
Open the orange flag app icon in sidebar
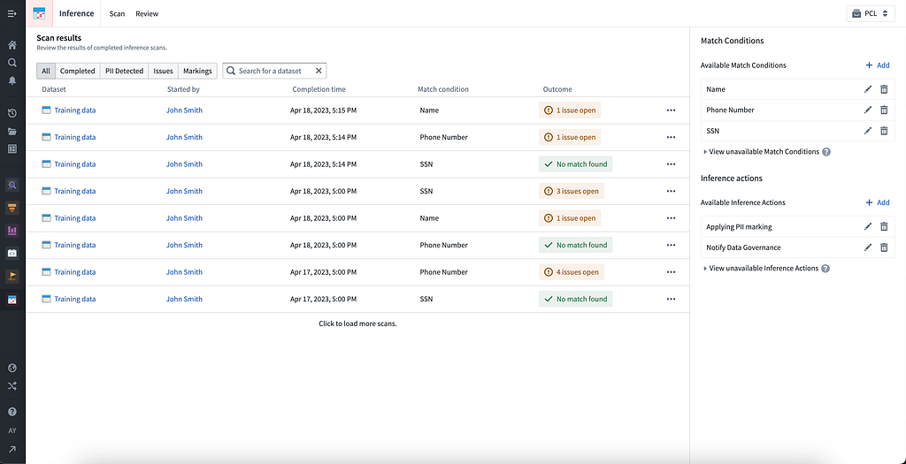click(12, 277)
